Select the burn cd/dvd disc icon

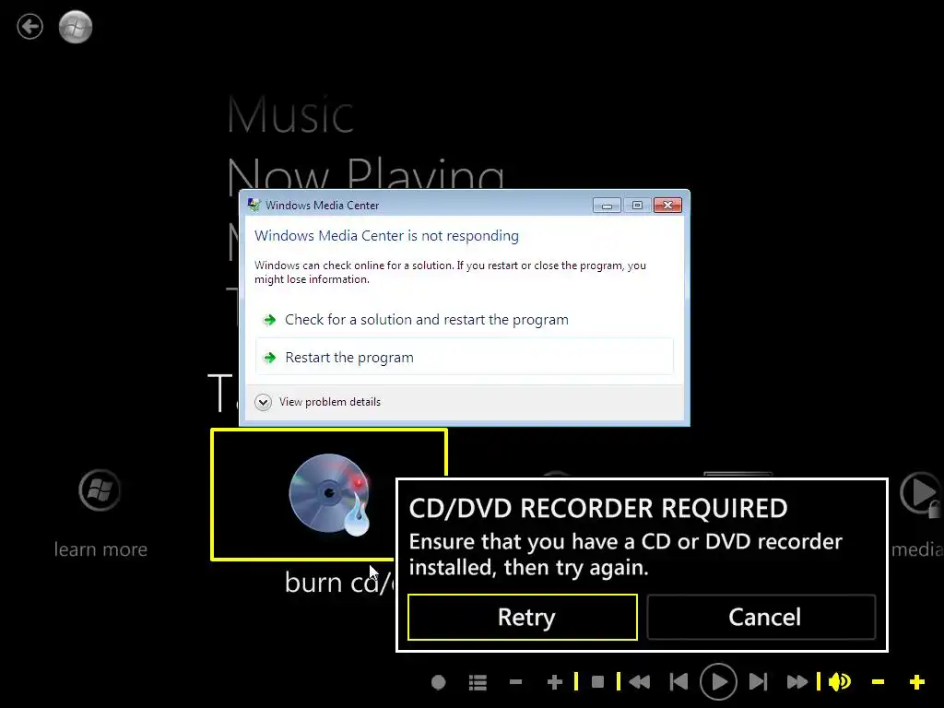point(329,494)
